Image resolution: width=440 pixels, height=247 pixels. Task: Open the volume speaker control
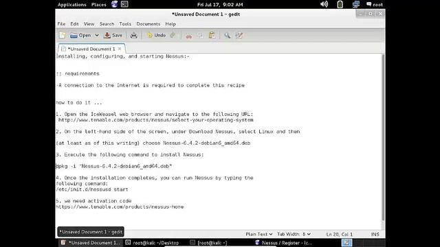(324, 4)
